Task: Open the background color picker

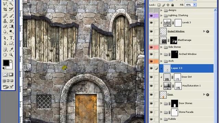Action: point(11,67)
